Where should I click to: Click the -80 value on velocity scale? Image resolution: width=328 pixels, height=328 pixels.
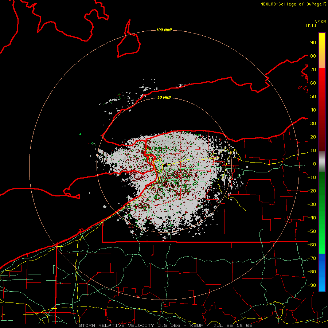pyautogui.click(x=312, y=272)
